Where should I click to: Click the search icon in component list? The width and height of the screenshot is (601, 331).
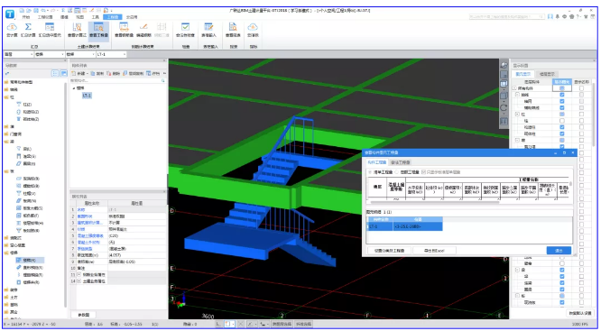(x=163, y=80)
